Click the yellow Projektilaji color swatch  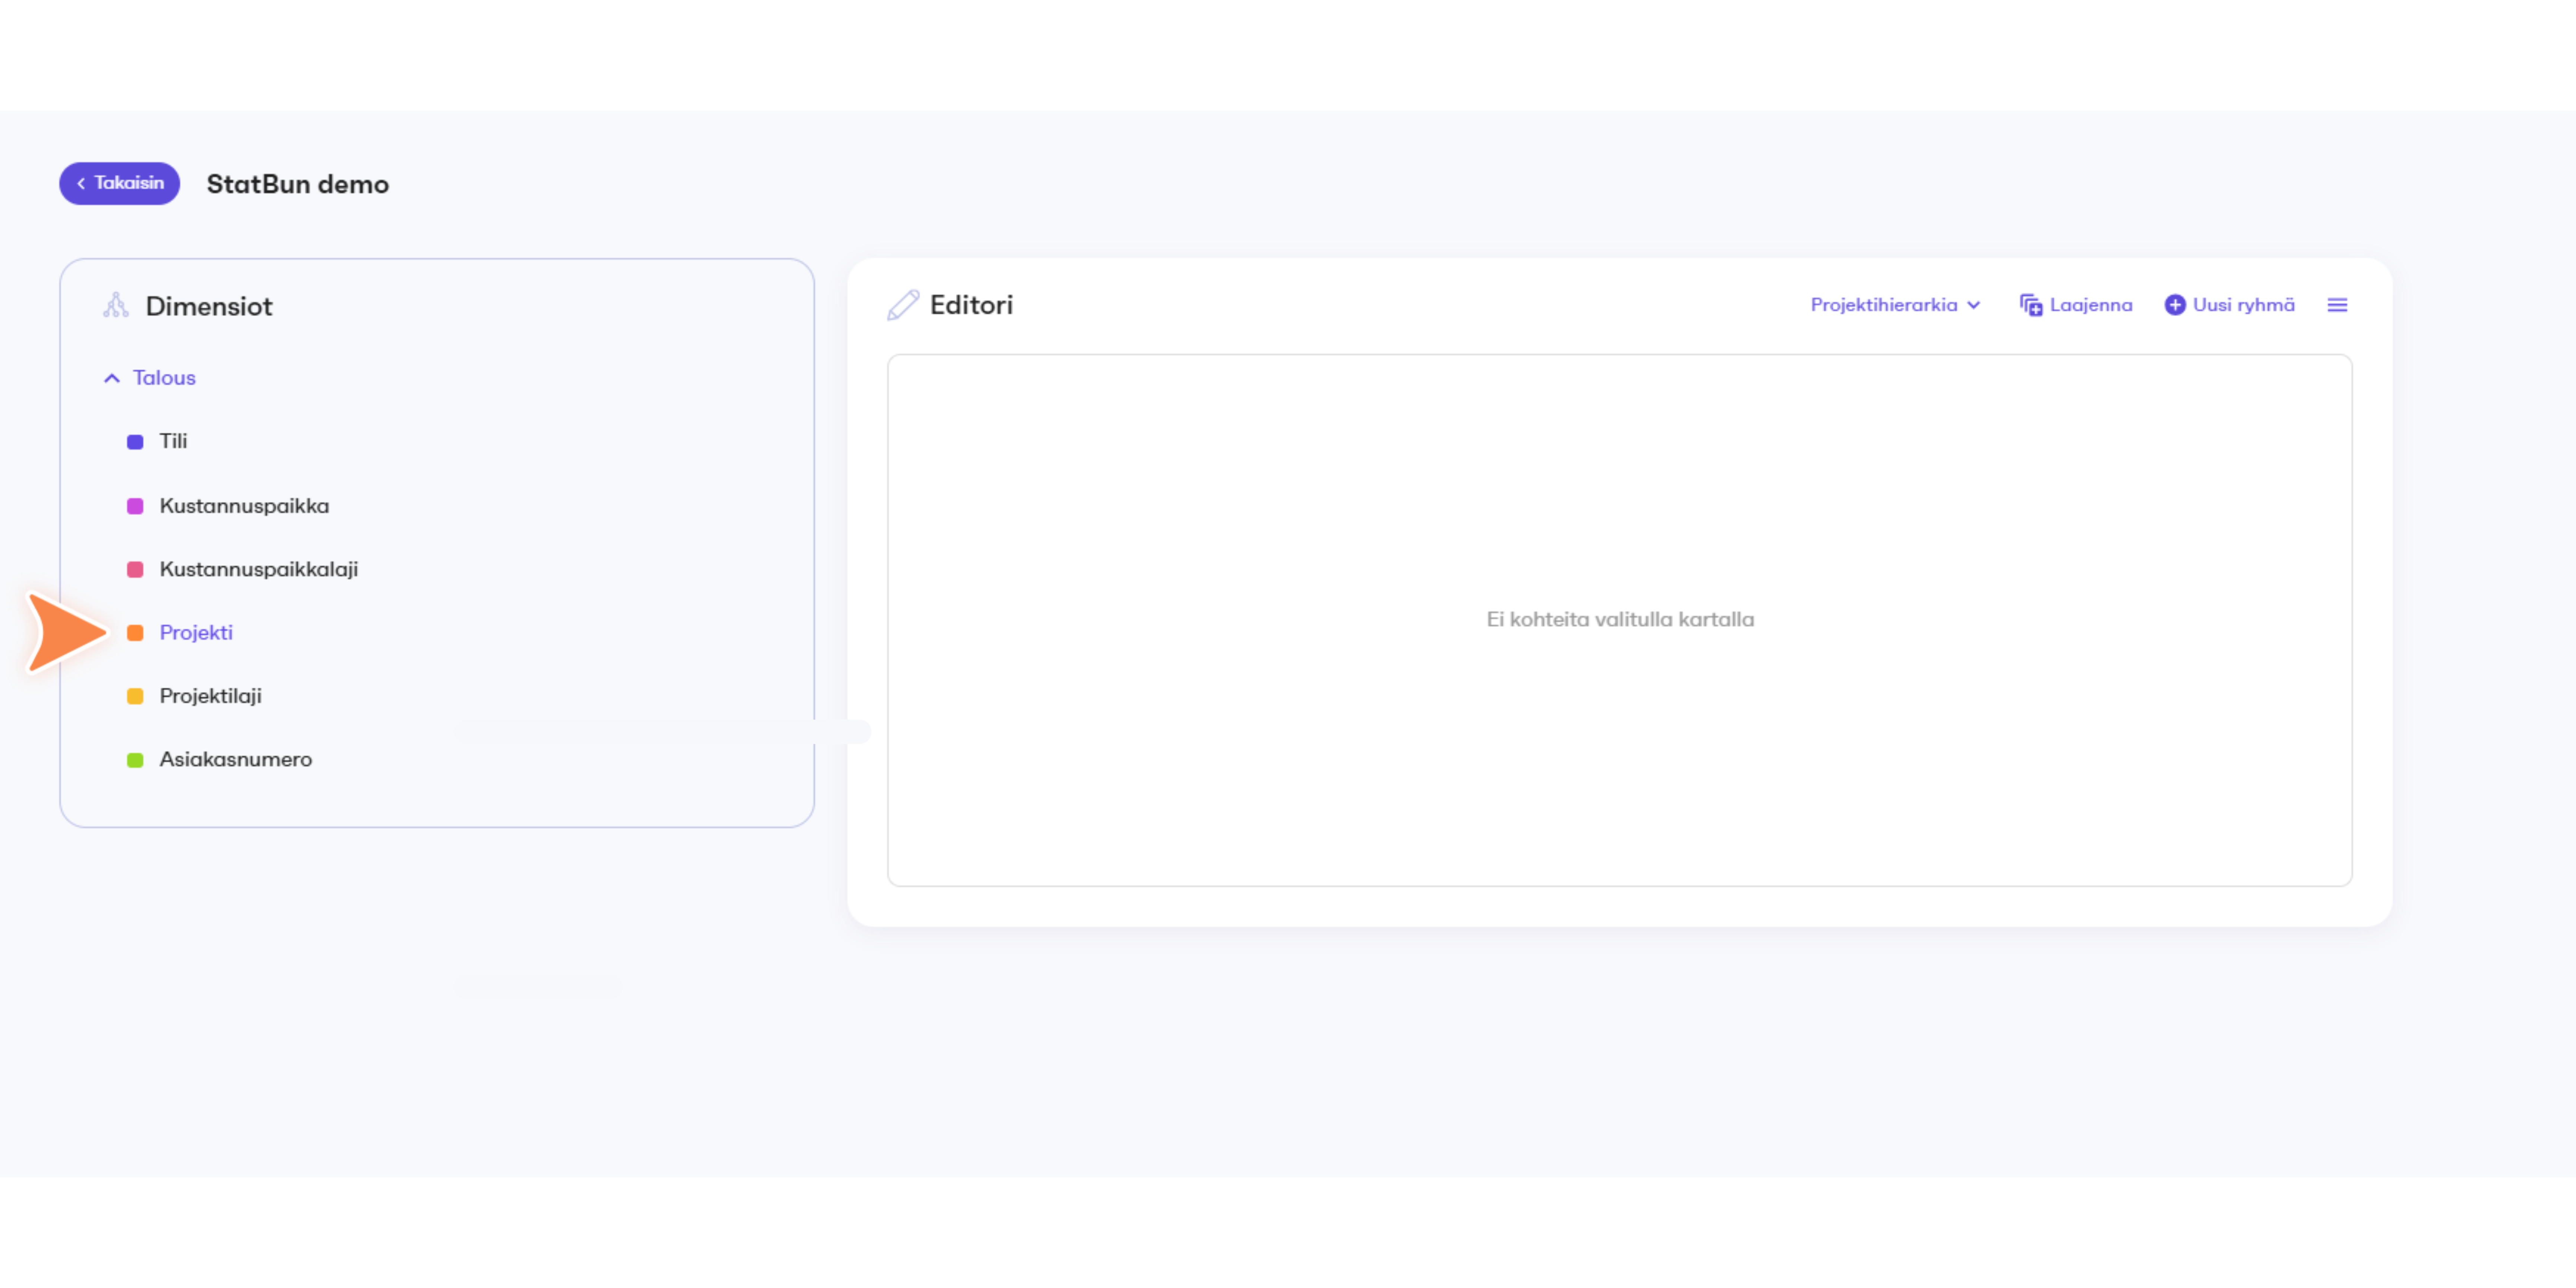tap(135, 697)
